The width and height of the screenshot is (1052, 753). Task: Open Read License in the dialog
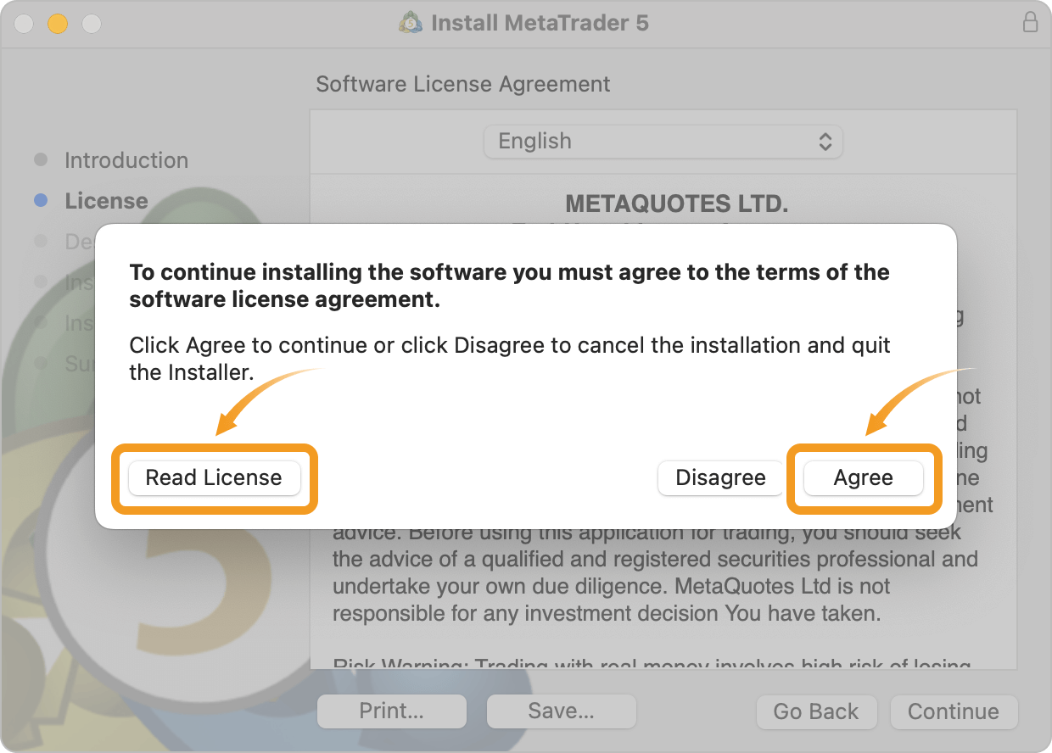[x=214, y=477]
